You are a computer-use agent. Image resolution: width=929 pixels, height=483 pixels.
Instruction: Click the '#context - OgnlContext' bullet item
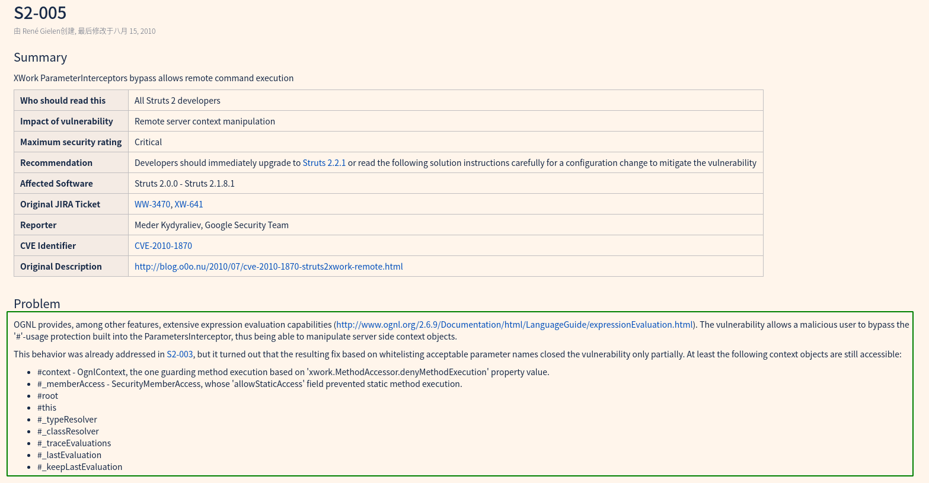point(293,372)
